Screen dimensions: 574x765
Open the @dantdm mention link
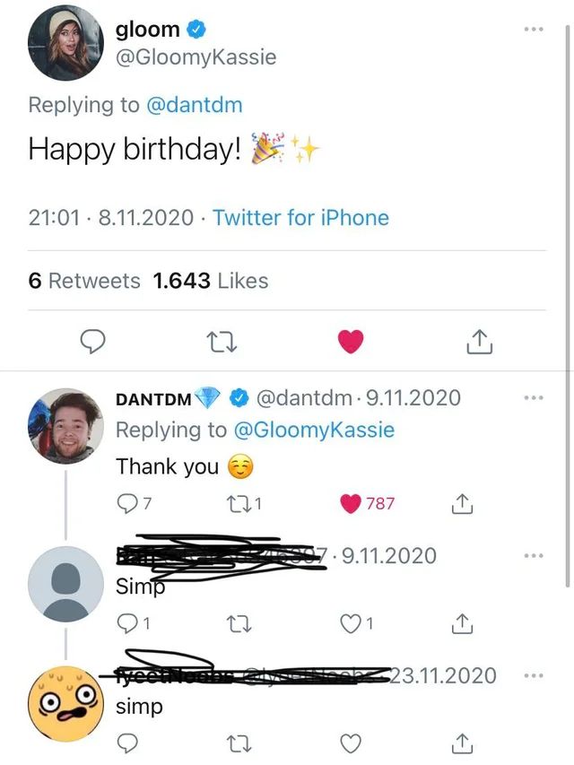pos(194,105)
